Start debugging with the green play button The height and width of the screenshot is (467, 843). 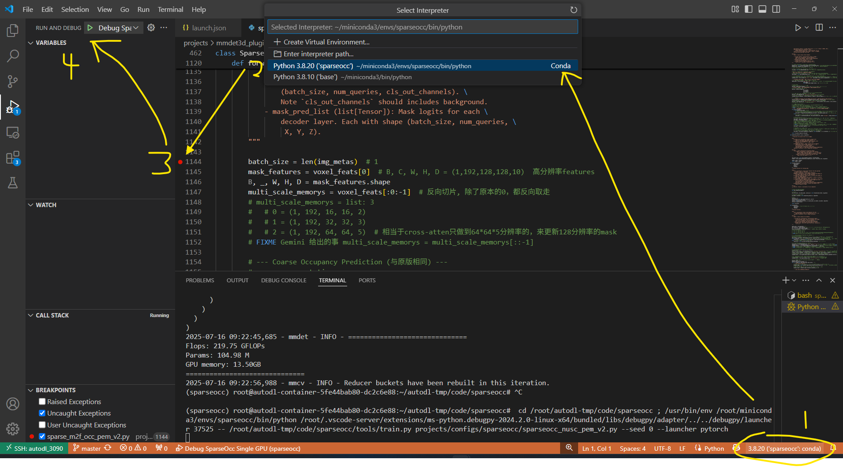[90, 28]
